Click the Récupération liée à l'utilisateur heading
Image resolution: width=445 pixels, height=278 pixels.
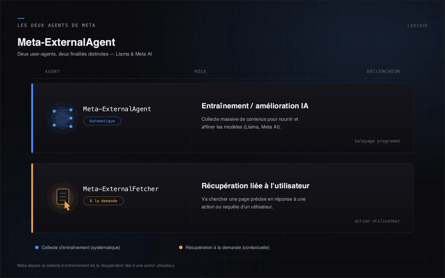click(255, 186)
